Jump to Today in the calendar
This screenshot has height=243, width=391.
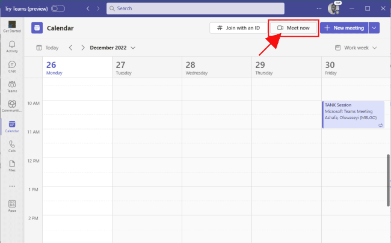48,48
